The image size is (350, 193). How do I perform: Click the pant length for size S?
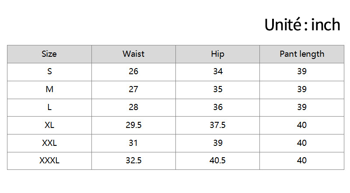click(302, 72)
